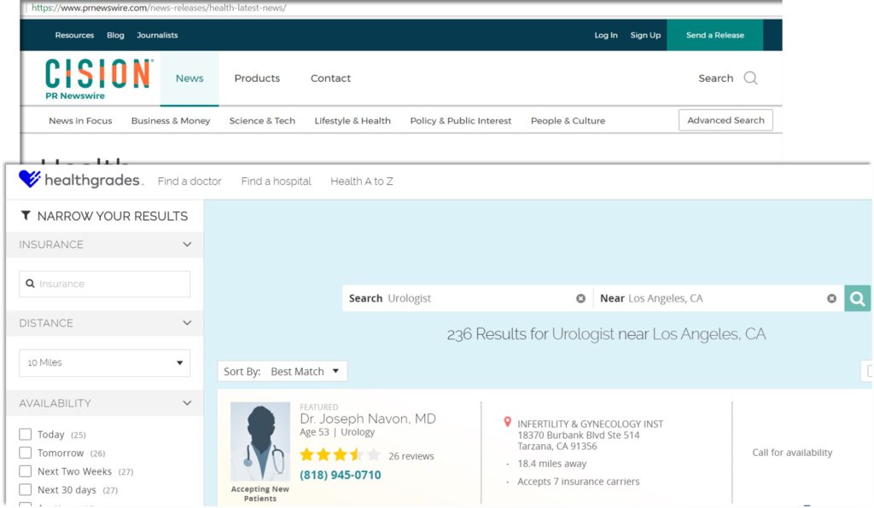874x508 pixels.
Task: Check the Next 30 days box
Action: coord(25,489)
